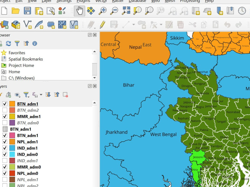This screenshot has height=187, width=250.
Task: Open the Temporal Controller clock icon
Action: tap(242, 11)
